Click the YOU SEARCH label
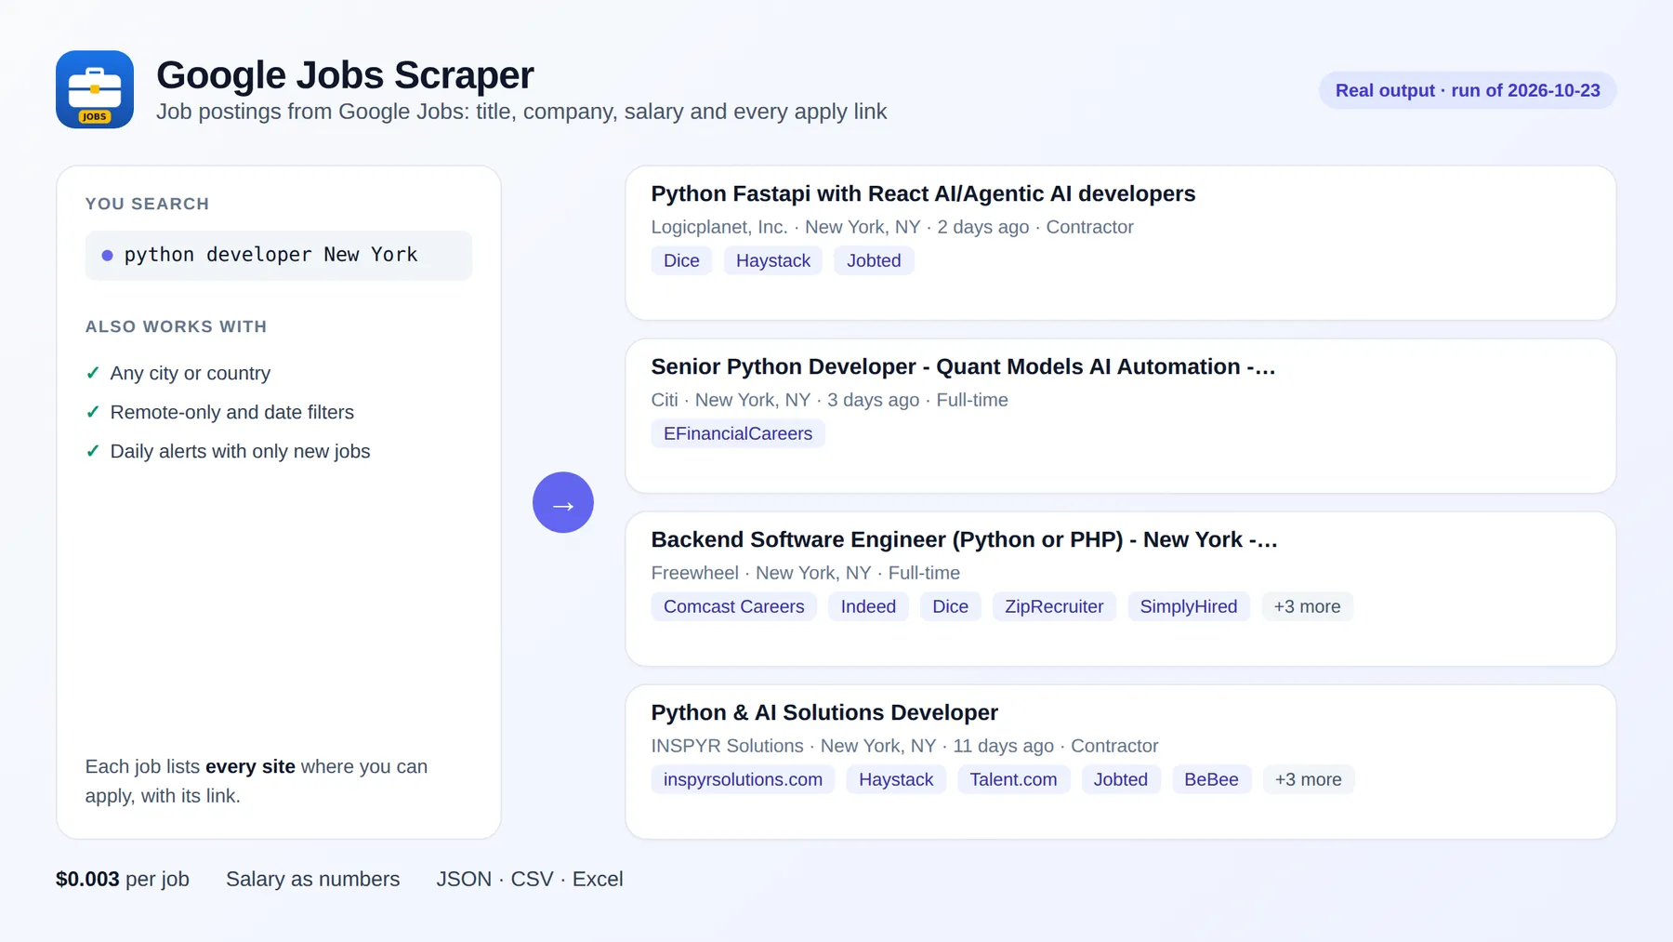Image resolution: width=1673 pixels, height=942 pixels. [147, 204]
